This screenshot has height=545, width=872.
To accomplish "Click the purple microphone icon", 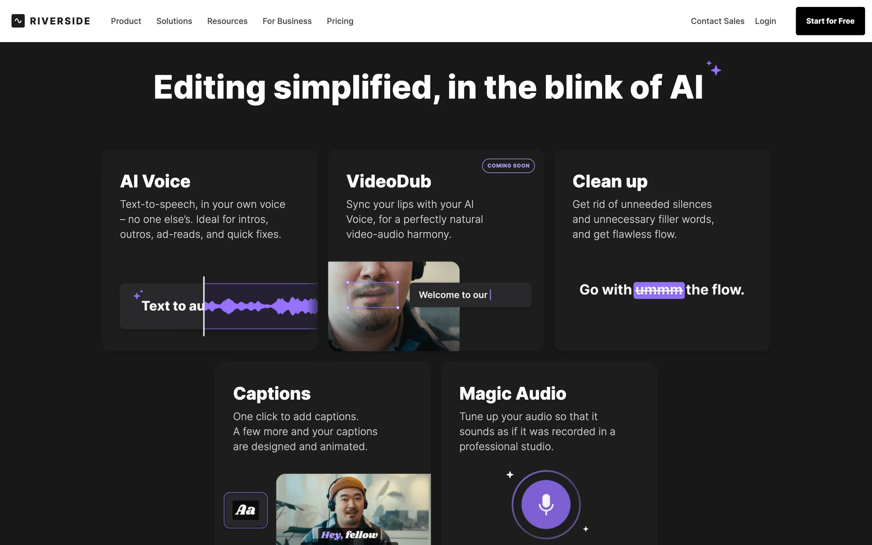I will tap(545, 504).
